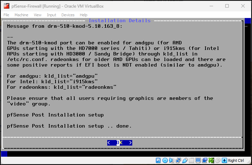Click the green CPU execution status icon
Screen dimensions: 252x165
(x=211, y=160)
